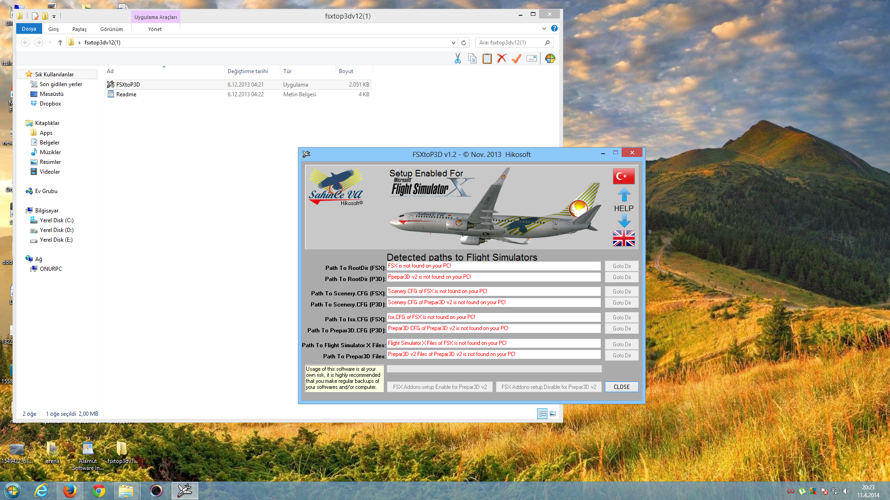Click Goto Dir for RootDir (P3D)
Screen dimensions: 890x500
(622, 277)
